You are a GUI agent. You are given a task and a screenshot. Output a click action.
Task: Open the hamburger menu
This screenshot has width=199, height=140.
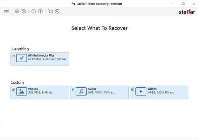[6, 12]
